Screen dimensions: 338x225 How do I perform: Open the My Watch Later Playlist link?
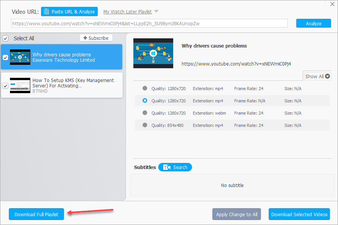click(127, 12)
